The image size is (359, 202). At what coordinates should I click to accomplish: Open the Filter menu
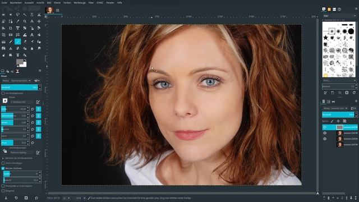tap(91, 3)
